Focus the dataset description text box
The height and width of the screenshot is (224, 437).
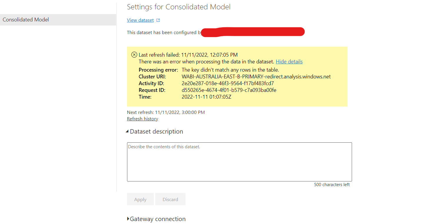[x=239, y=162]
